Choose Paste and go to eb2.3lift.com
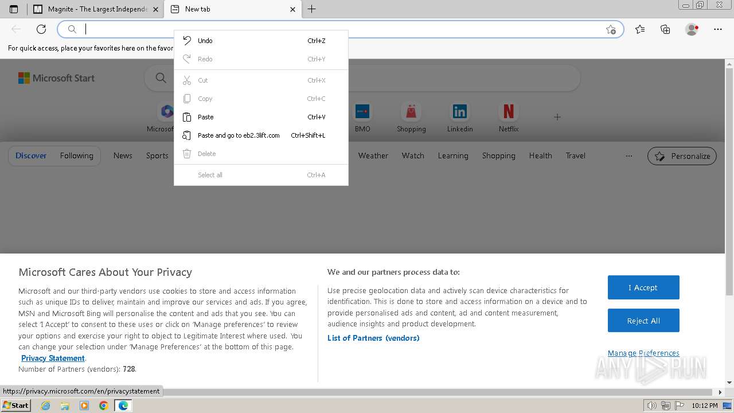 (261, 135)
